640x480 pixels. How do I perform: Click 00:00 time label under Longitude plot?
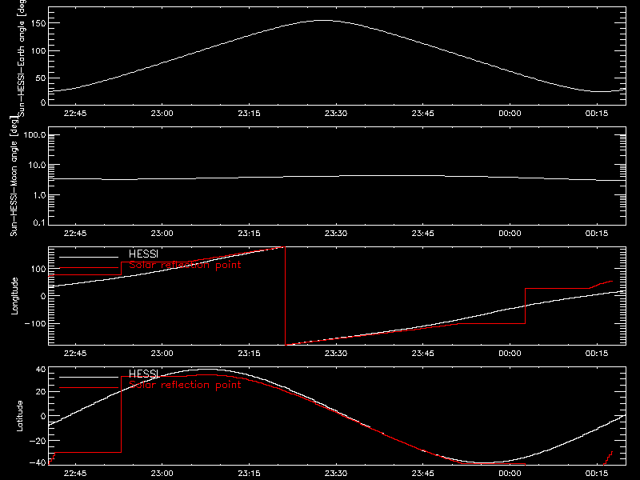[x=510, y=354]
